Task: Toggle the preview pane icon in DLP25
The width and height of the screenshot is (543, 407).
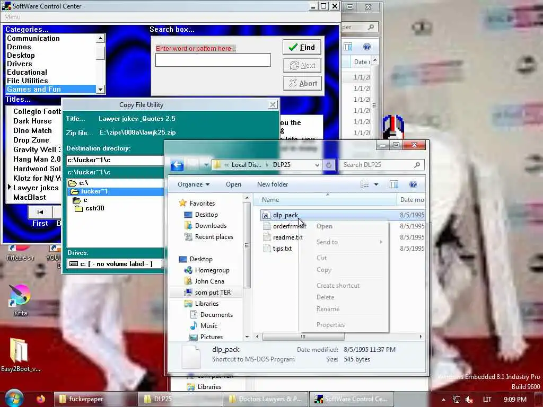Action: [x=394, y=184]
